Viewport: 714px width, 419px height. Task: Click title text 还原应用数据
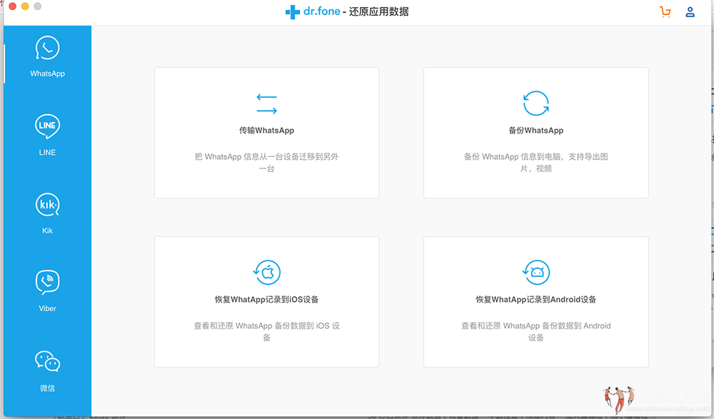(x=379, y=12)
